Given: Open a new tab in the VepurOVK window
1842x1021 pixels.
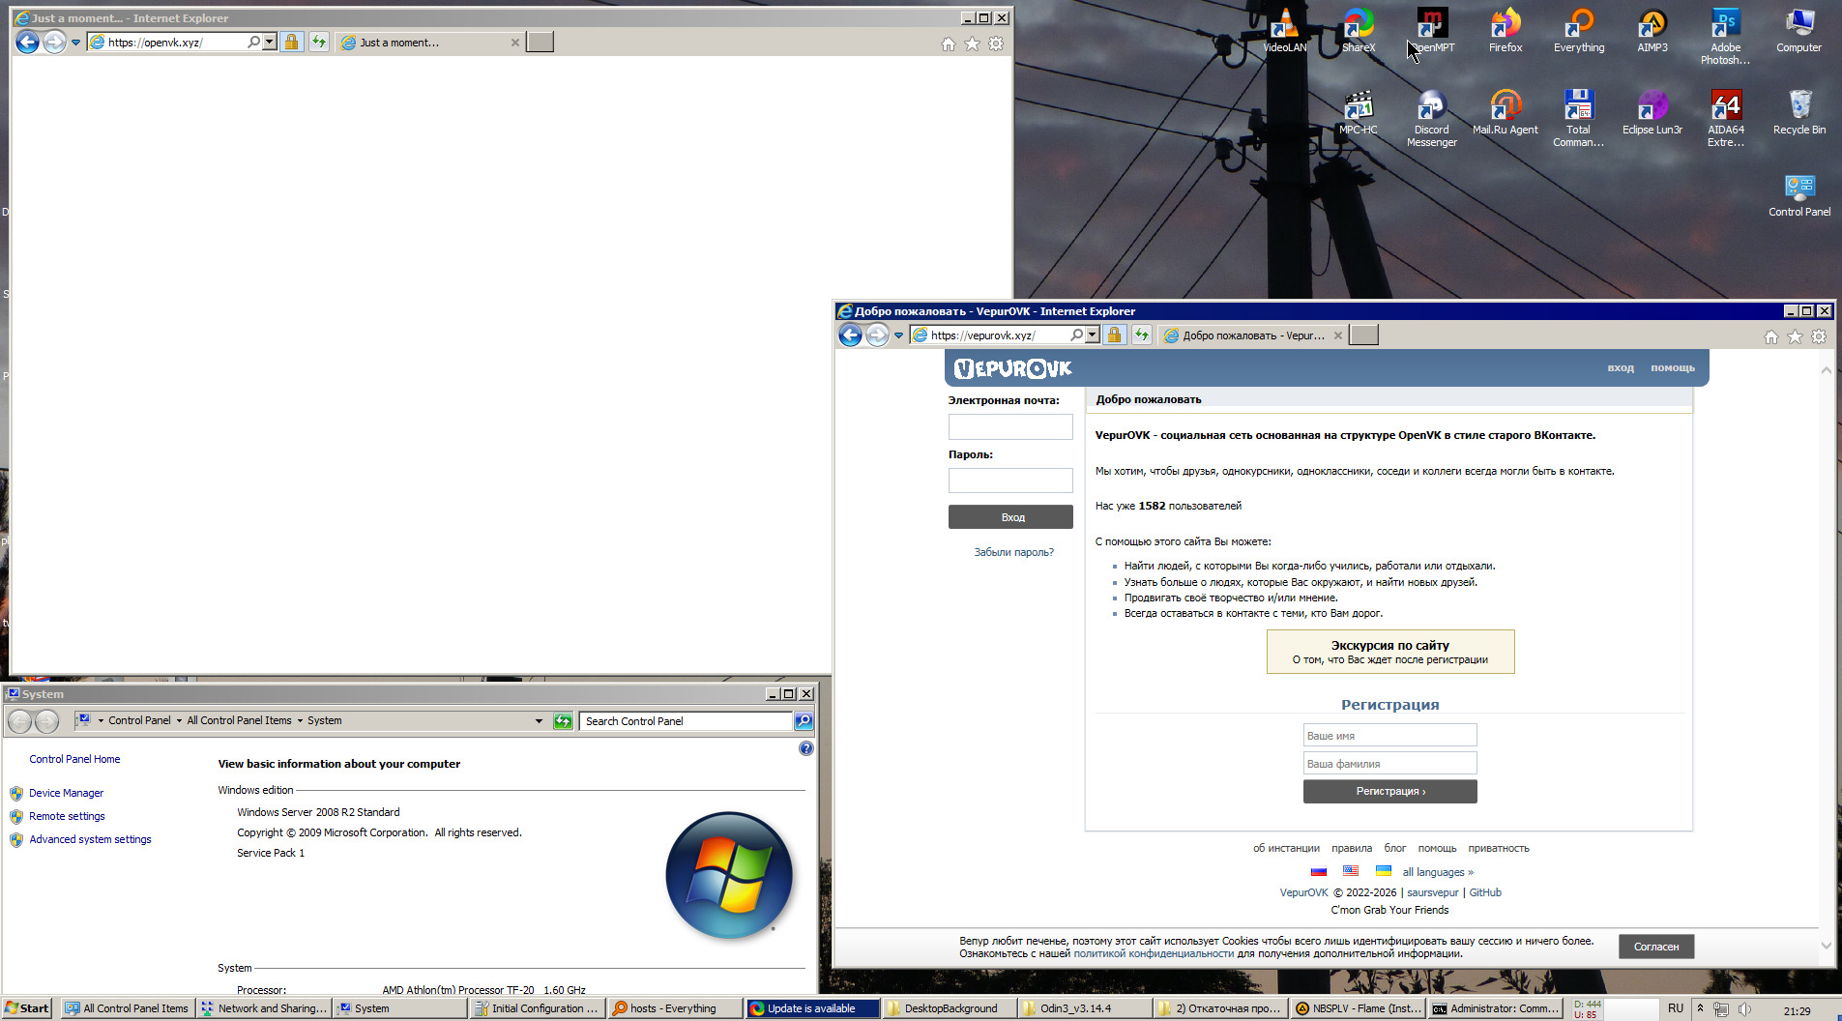Looking at the screenshot, I should [1363, 335].
